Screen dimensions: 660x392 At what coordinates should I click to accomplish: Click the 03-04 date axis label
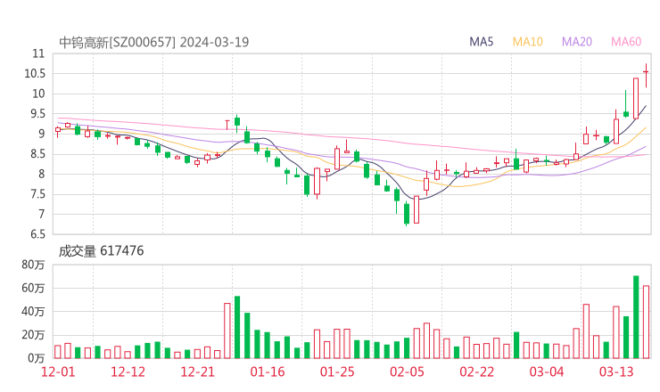547,372
